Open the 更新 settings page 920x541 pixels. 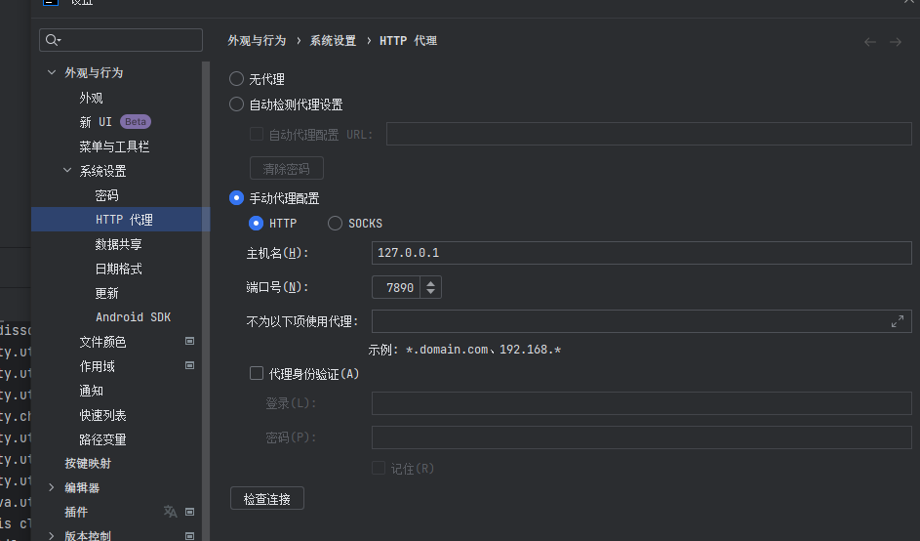106,293
